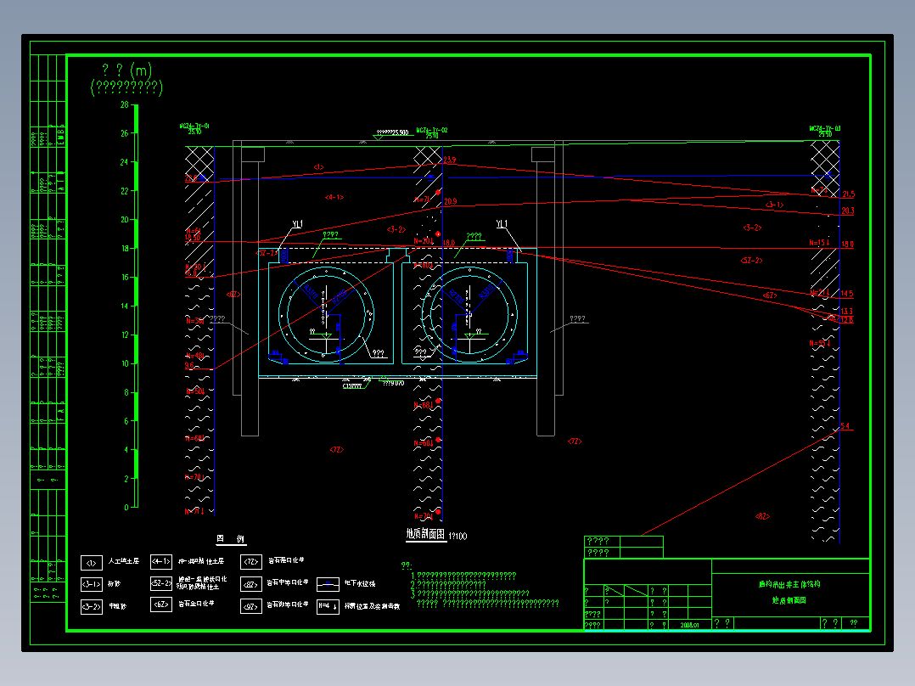This screenshot has width=915, height=686.
Task: Click the <8Z> legend symbol box
Action: [251, 584]
